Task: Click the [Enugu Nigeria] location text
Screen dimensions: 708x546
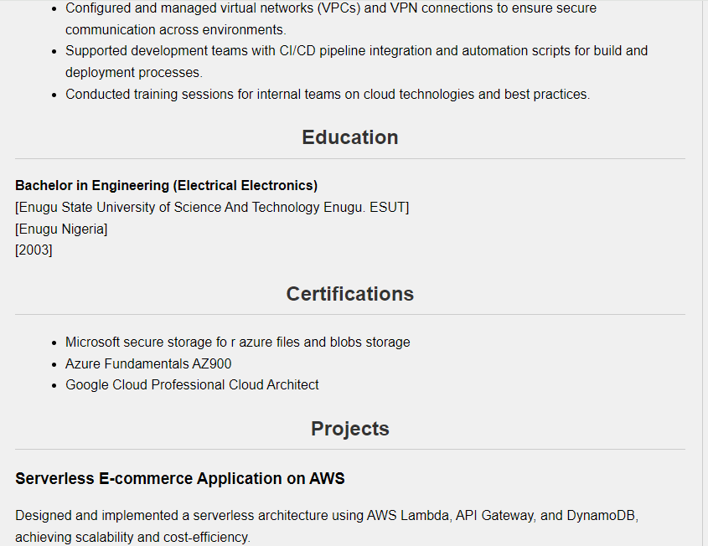Action: 61,229
